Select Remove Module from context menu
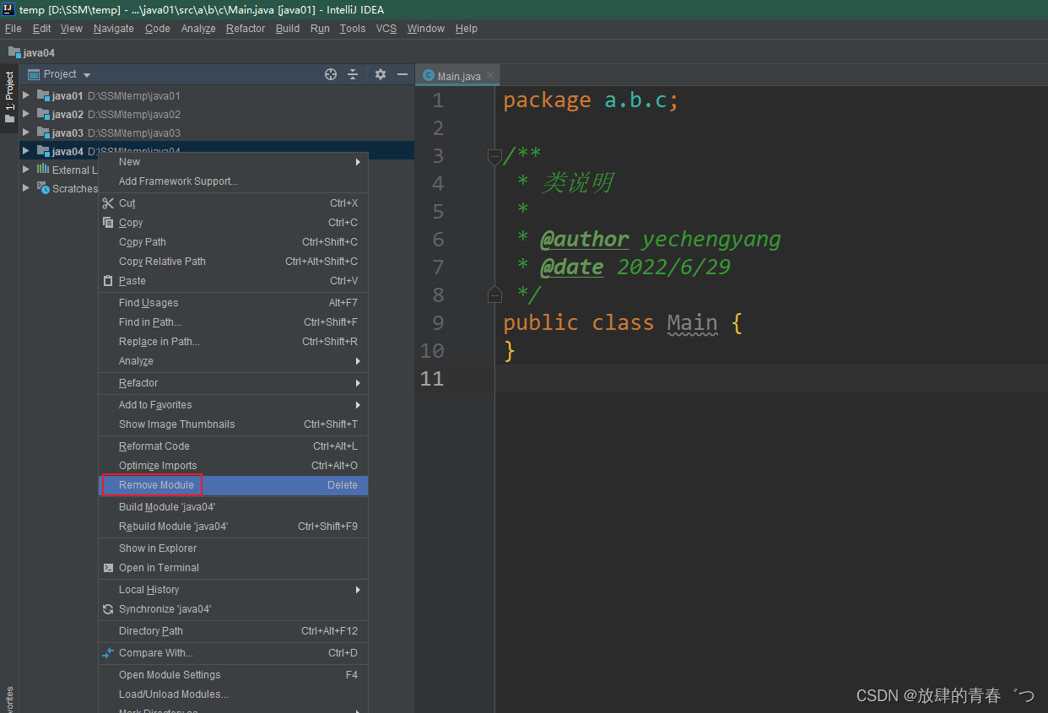 233,485
